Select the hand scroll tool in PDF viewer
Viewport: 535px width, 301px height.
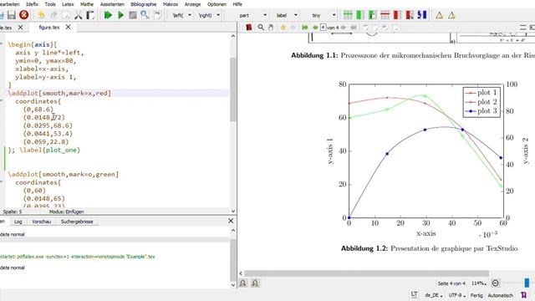pos(271,28)
